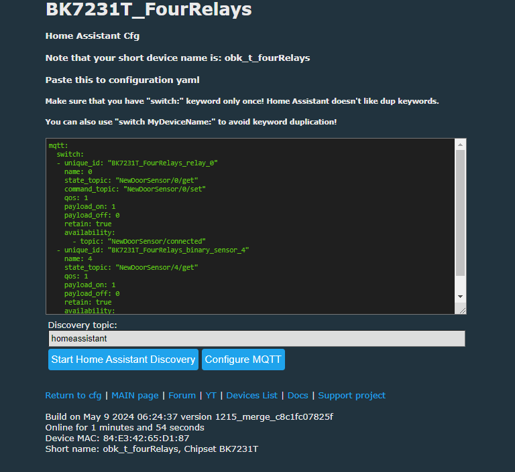The width and height of the screenshot is (515, 472).
Task: Click the textarea resize grip corner
Action: (463, 310)
